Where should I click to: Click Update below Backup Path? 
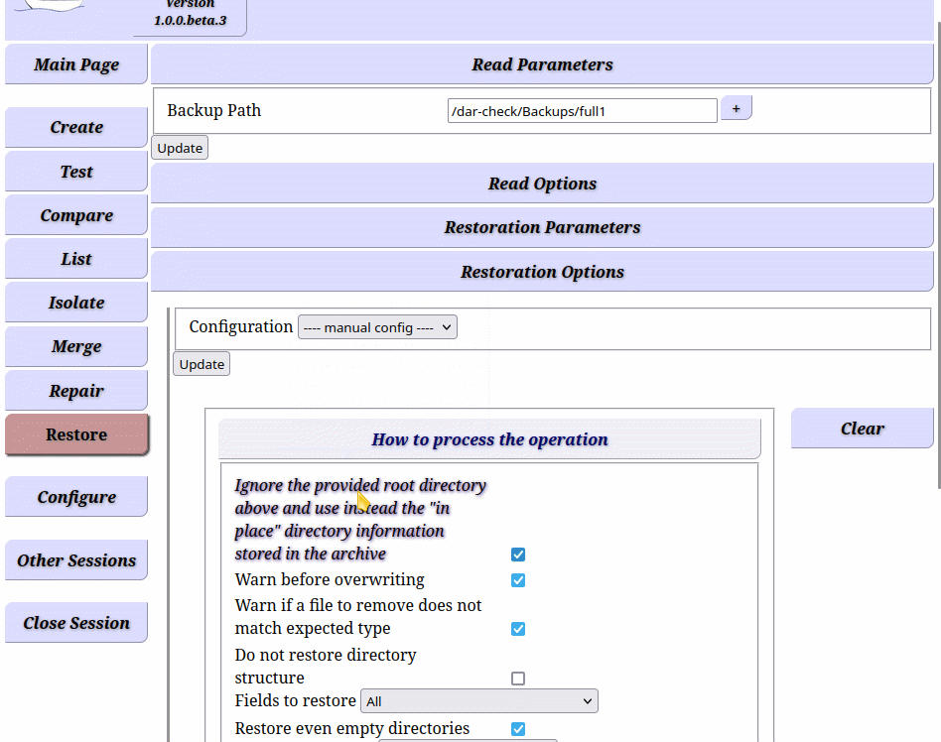[180, 148]
